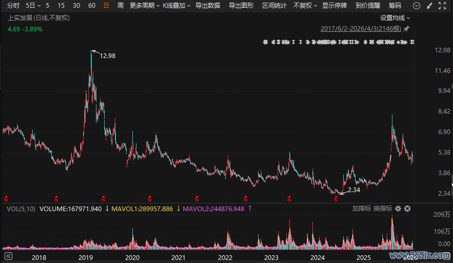The height and width of the screenshot is (263, 453).
Task: Switch to 分时 intraday view
Action: coord(13,6)
